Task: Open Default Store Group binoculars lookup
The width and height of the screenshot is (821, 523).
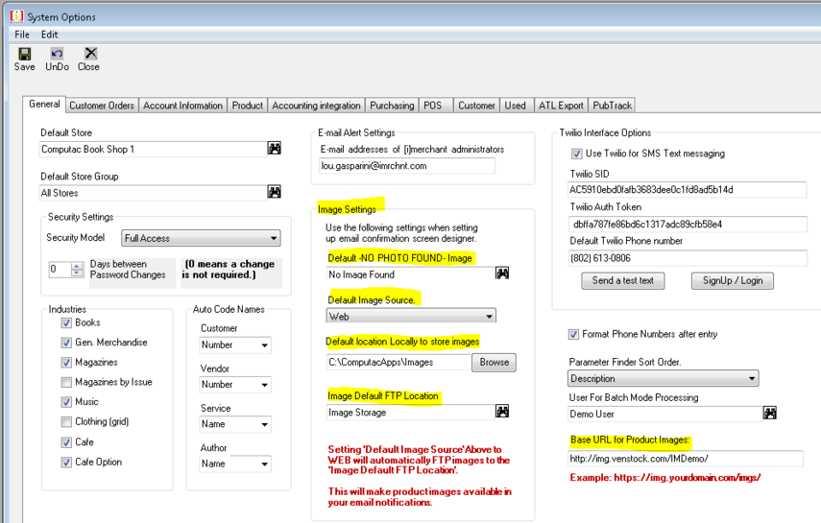Action: [275, 192]
